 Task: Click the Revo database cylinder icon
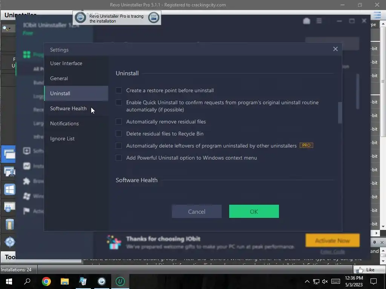pyautogui.click(x=9, y=224)
